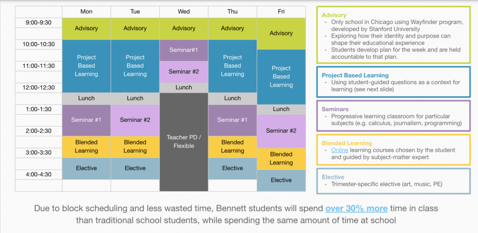
Task: Click Monday's Elective block
Action: [x=86, y=168]
